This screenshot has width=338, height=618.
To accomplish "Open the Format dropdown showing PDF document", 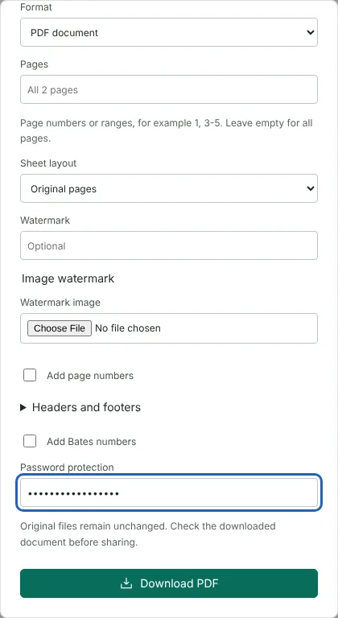I will [x=169, y=32].
